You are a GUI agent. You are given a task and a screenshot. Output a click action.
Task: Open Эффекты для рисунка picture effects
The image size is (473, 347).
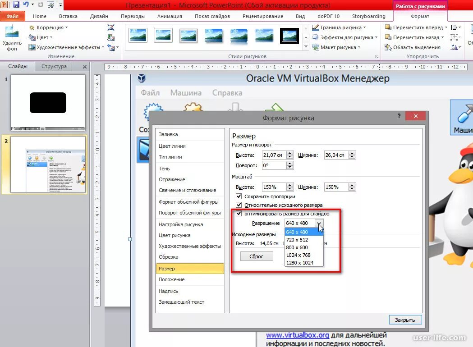[x=344, y=37]
